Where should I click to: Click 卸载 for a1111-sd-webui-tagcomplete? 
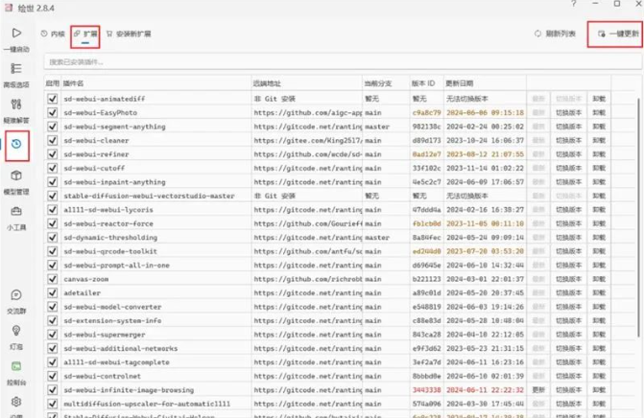[599, 362]
